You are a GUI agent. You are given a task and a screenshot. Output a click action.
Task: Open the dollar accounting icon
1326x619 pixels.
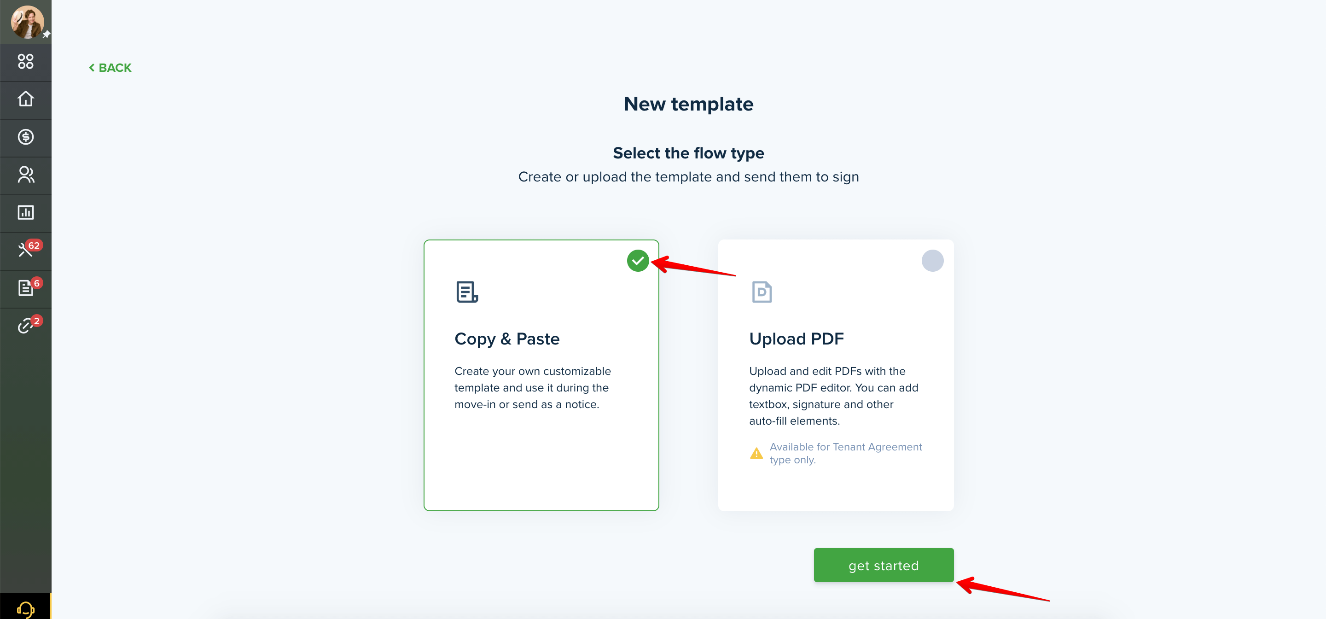(26, 137)
